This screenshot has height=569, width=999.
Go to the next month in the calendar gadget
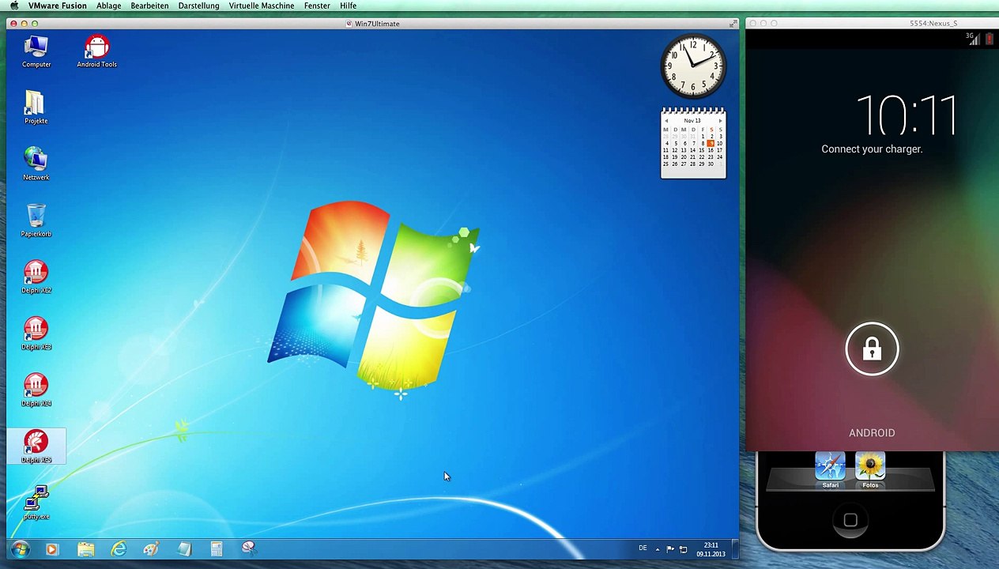720,121
